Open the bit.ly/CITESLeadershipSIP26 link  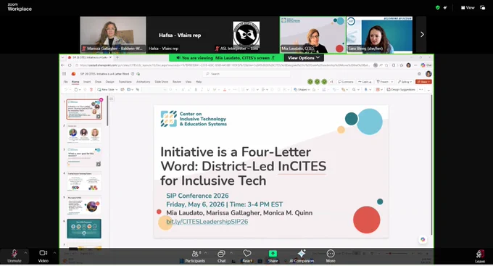207,222
